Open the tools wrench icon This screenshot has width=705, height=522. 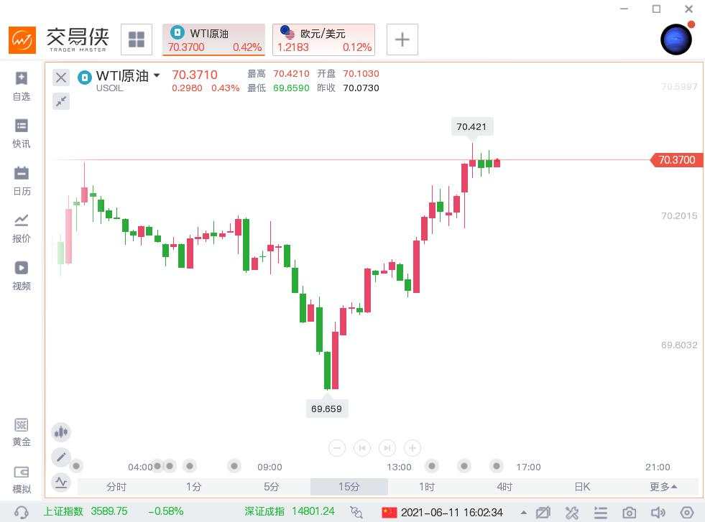tap(572, 512)
